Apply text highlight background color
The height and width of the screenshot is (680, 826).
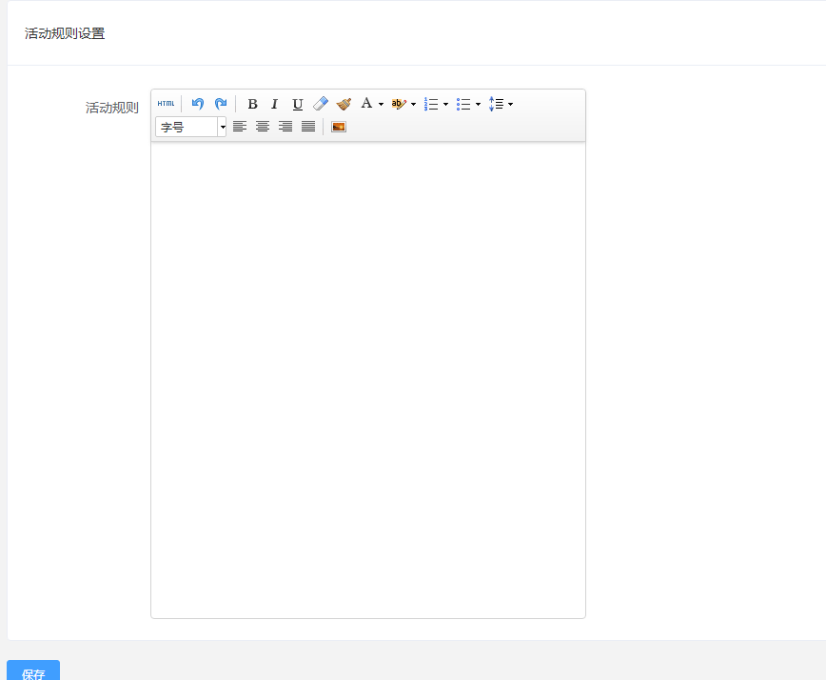(399, 104)
